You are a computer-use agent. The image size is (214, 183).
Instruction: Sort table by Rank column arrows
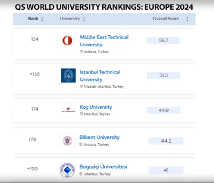pyautogui.click(x=42, y=19)
